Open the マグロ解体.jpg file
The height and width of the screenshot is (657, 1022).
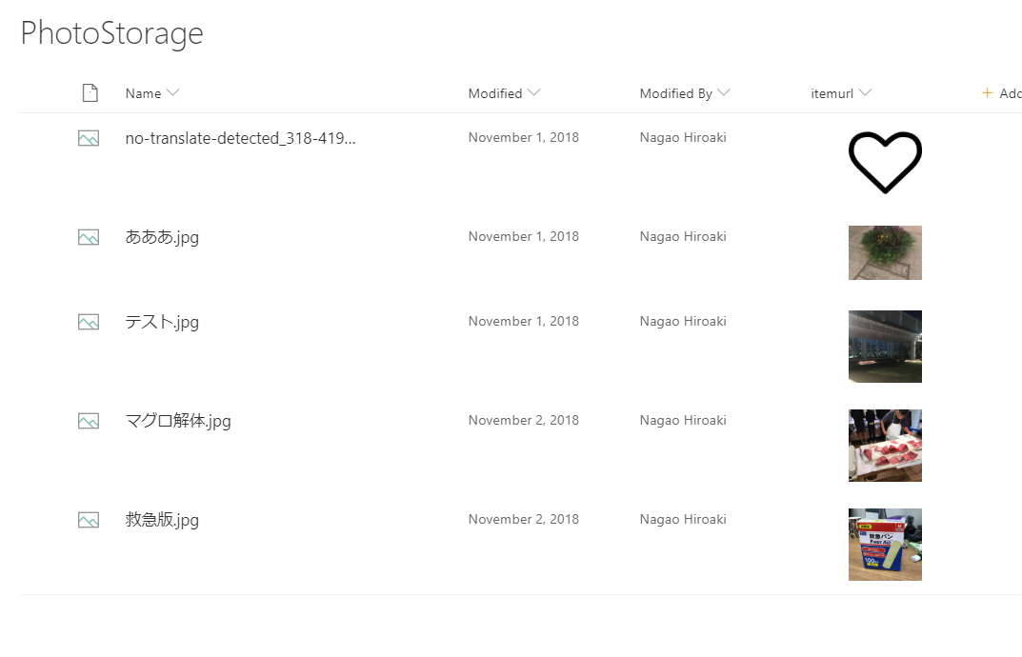[178, 421]
